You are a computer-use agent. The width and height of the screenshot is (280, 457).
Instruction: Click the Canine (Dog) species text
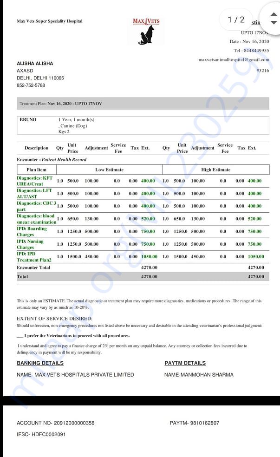73,126
